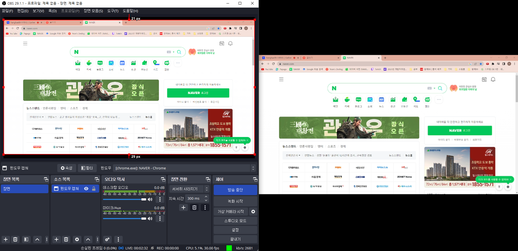Open the 속성 button in source toolbar
This screenshot has width=518, height=251.
click(66, 168)
